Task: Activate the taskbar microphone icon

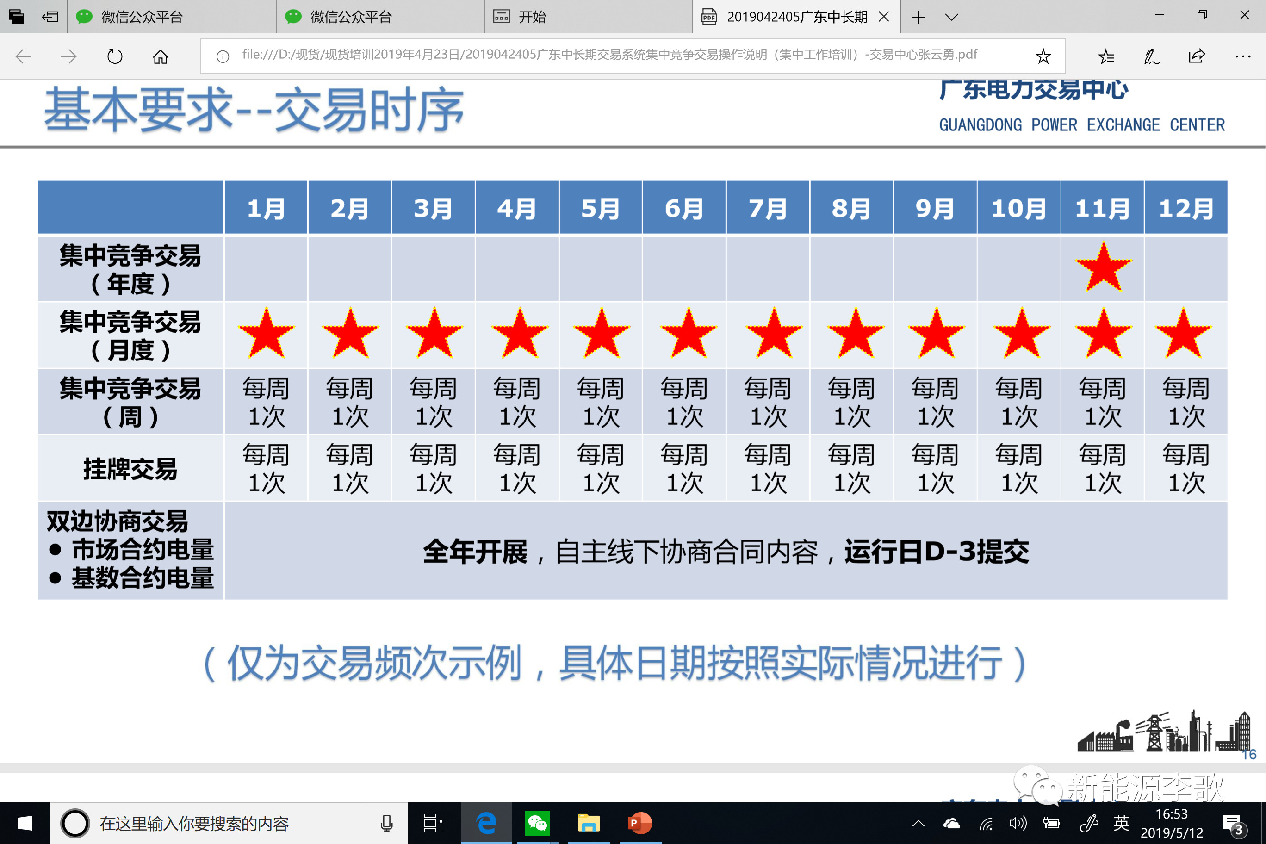Action: (x=386, y=823)
